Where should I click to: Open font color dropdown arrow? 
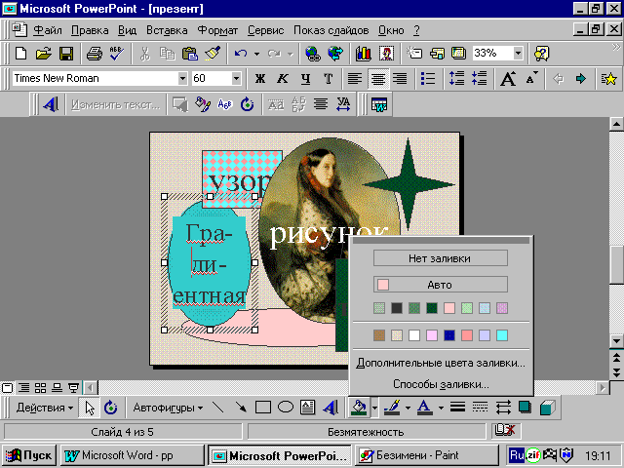click(x=441, y=408)
